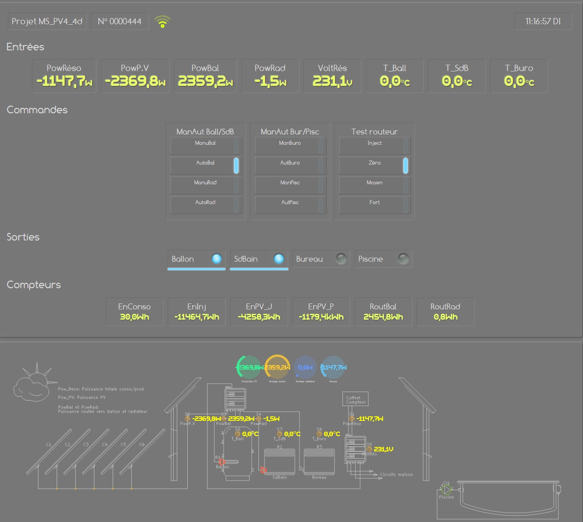Click the EnPV_J energy counter
583x522 pixels.
[259, 312]
